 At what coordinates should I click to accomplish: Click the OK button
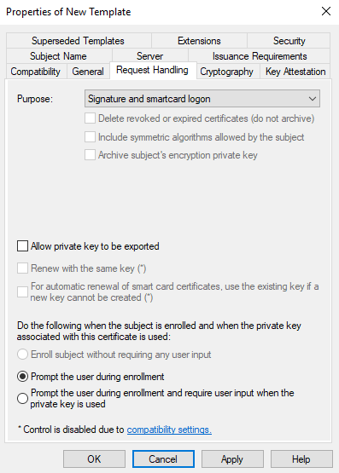pyautogui.click(x=94, y=459)
